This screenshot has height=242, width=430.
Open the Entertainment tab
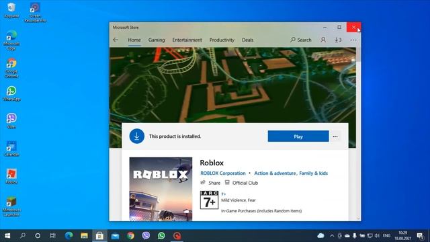(187, 40)
